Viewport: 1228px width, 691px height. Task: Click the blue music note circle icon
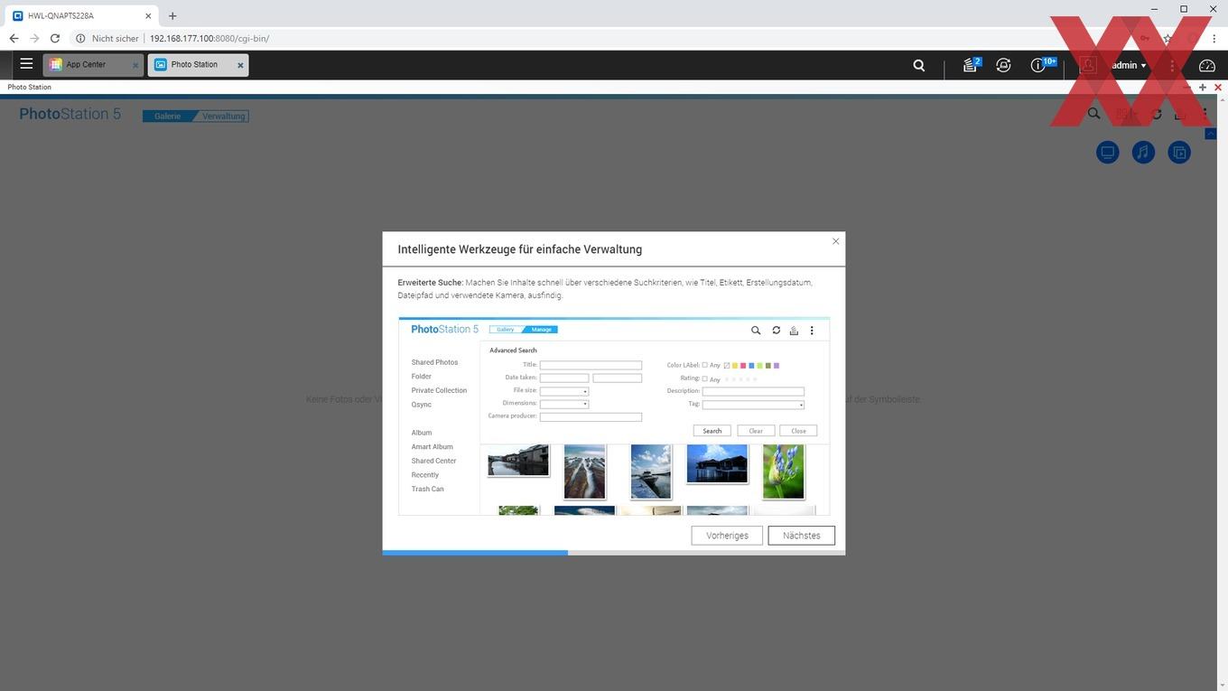[x=1143, y=152]
